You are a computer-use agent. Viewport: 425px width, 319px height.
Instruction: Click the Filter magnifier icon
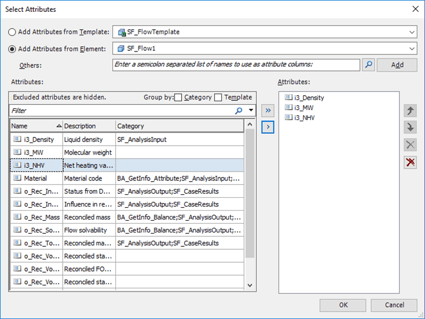[239, 111]
